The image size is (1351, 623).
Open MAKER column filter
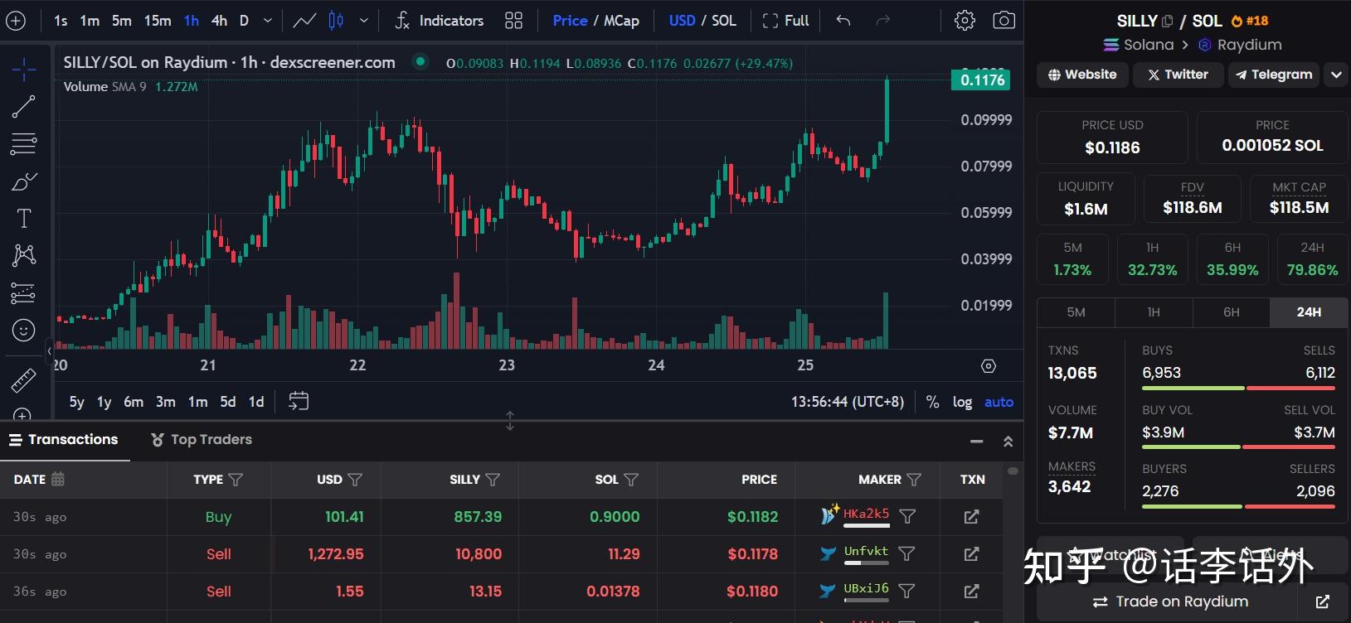(914, 480)
